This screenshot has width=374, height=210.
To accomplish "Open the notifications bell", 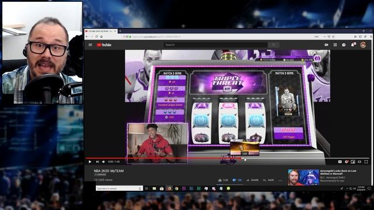I will click(x=352, y=45).
